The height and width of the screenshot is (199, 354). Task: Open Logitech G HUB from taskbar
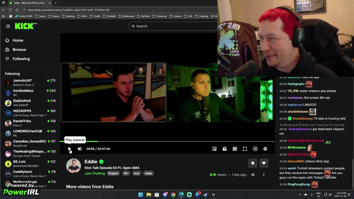214,195
